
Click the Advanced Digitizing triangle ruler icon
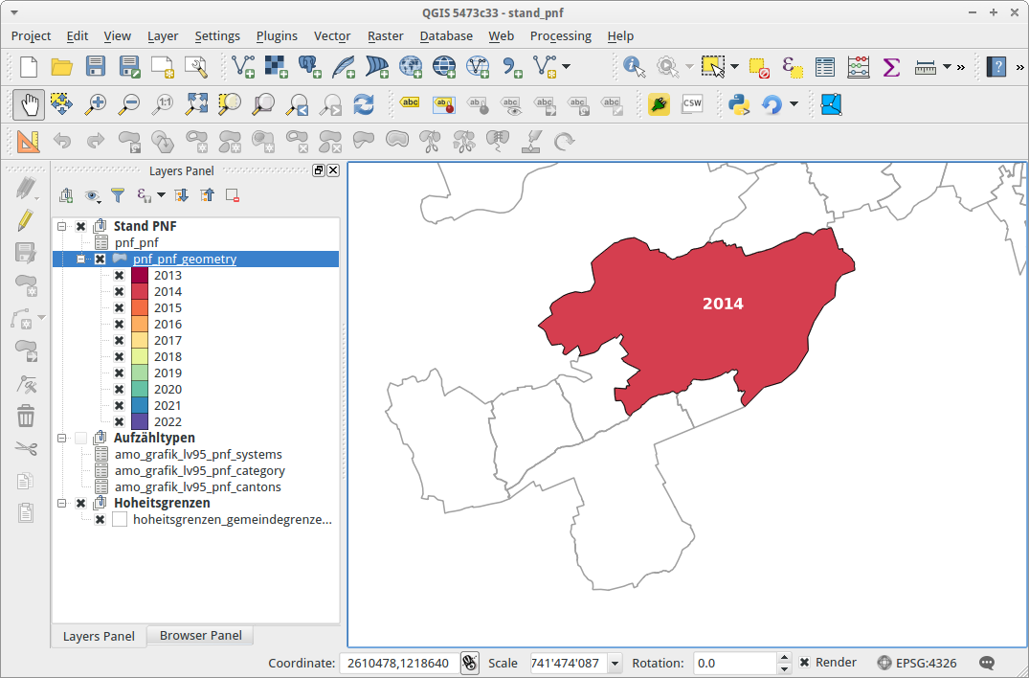click(28, 141)
